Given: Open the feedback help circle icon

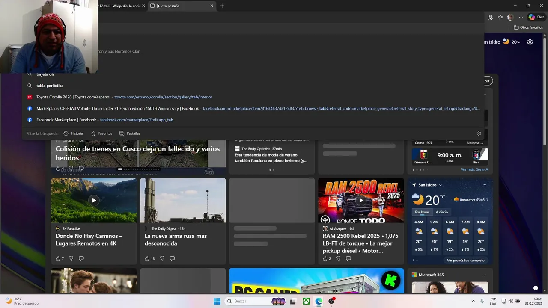Looking at the screenshot, I should point(536,288).
